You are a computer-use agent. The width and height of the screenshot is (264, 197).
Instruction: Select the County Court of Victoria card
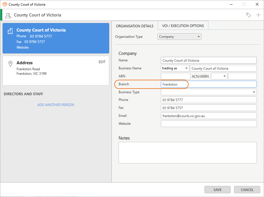56,38
